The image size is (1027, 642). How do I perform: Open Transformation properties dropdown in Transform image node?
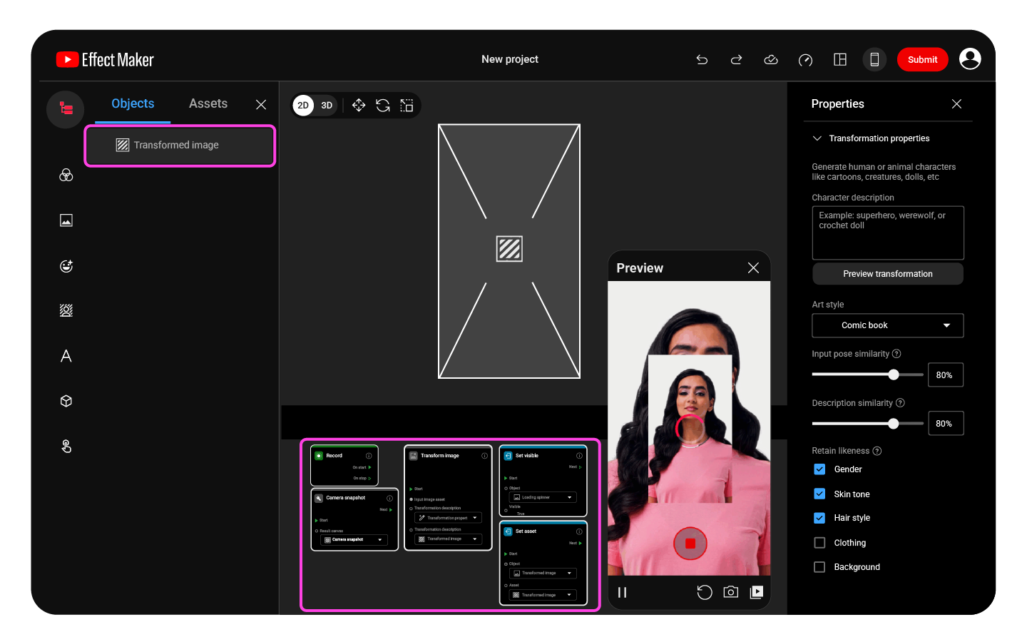449,518
